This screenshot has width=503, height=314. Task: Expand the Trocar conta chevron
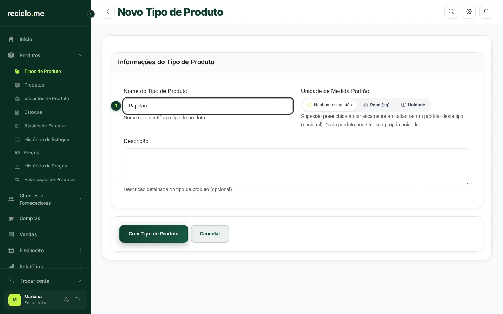coord(80,281)
